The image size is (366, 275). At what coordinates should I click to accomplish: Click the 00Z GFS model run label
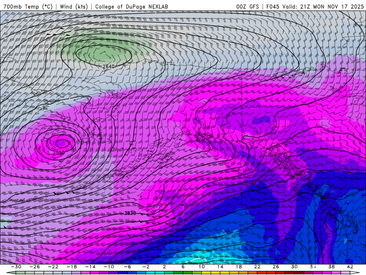[248, 6]
